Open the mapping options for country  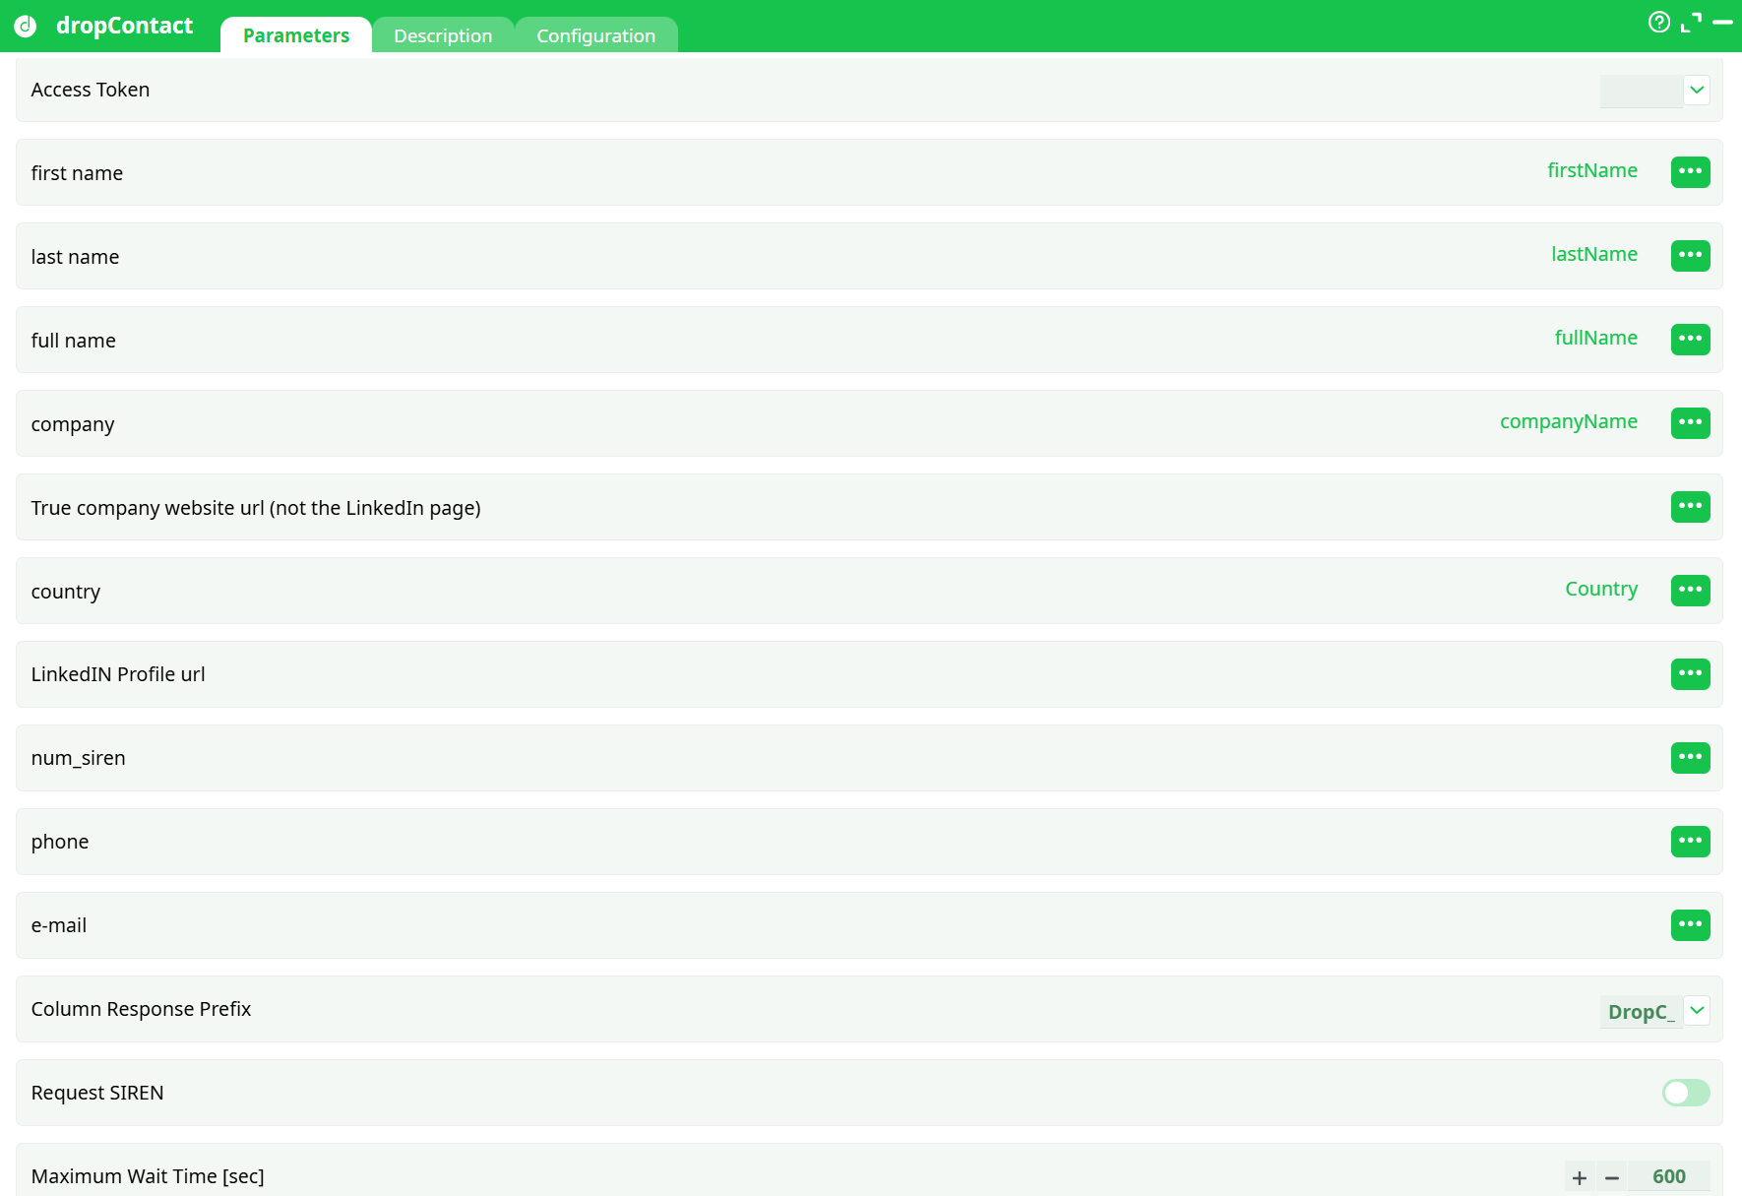click(1690, 591)
